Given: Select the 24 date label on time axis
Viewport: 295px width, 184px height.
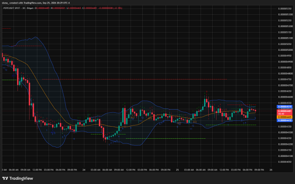Looking at the screenshot, I should pyautogui.click(x=84, y=170).
